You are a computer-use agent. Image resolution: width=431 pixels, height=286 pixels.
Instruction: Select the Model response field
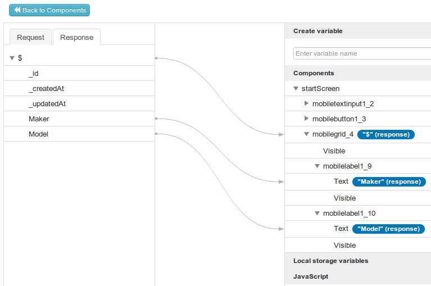coord(39,134)
